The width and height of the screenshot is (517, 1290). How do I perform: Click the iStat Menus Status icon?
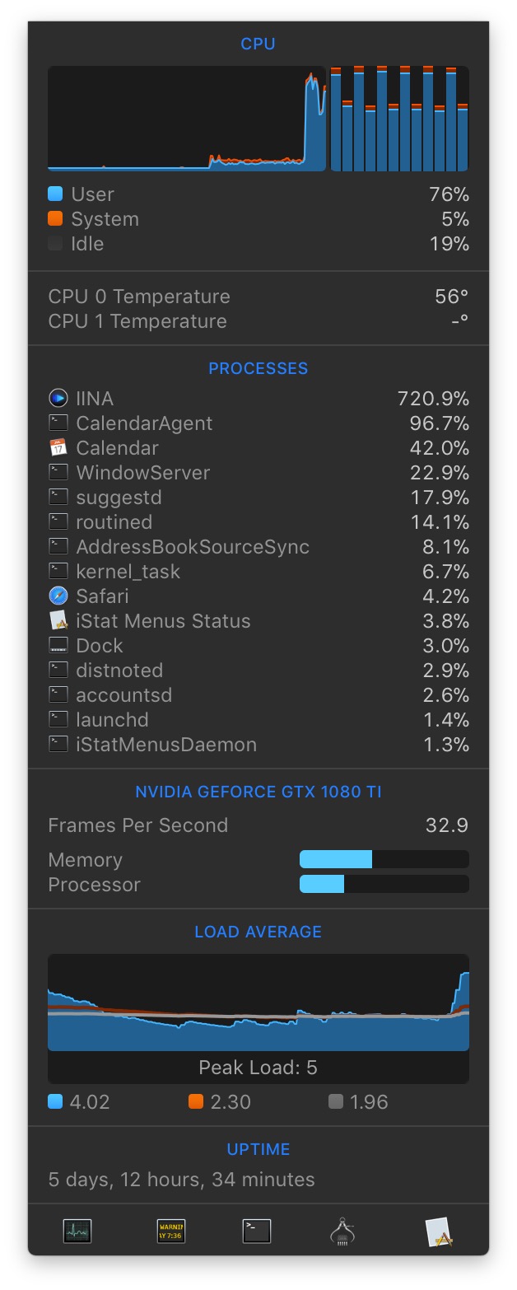[58, 621]
